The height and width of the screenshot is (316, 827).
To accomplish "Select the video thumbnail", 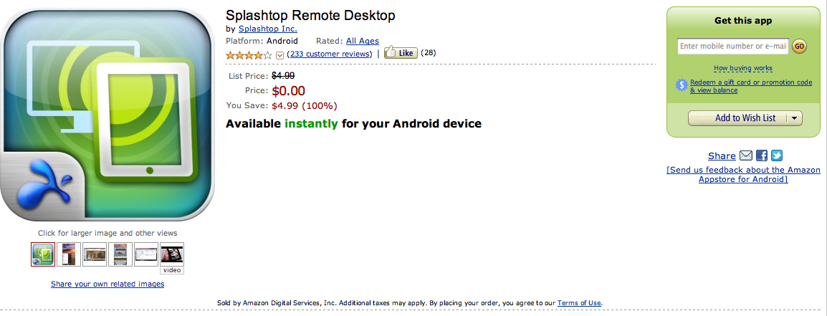I will click(172, 255).
